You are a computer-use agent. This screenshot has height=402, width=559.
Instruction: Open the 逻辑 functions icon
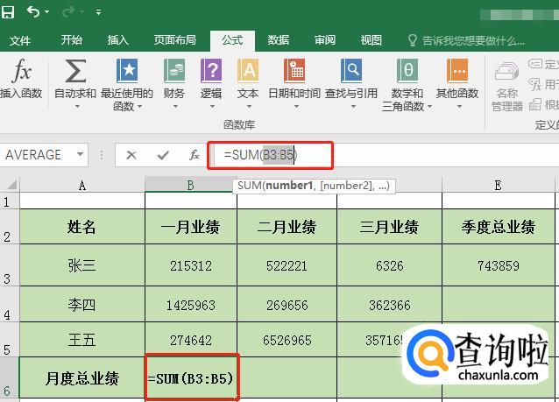[211, 71]
